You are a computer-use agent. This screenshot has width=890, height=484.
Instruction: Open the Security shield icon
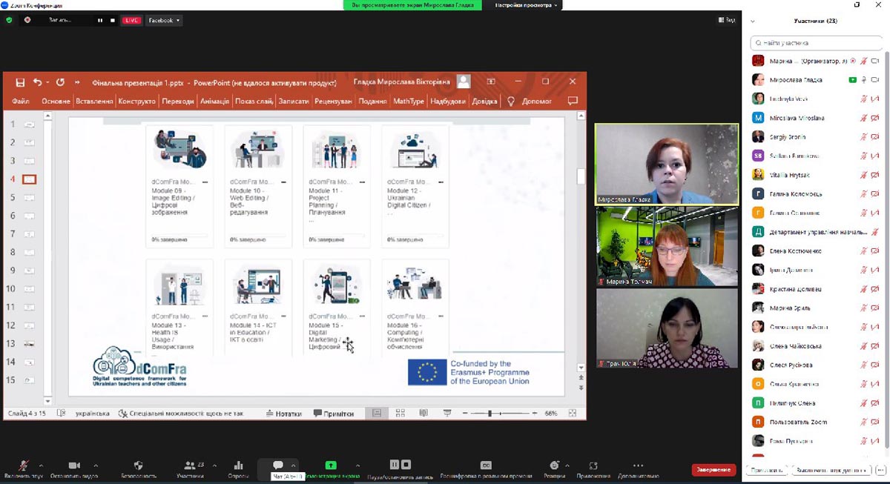pos(138,465)
